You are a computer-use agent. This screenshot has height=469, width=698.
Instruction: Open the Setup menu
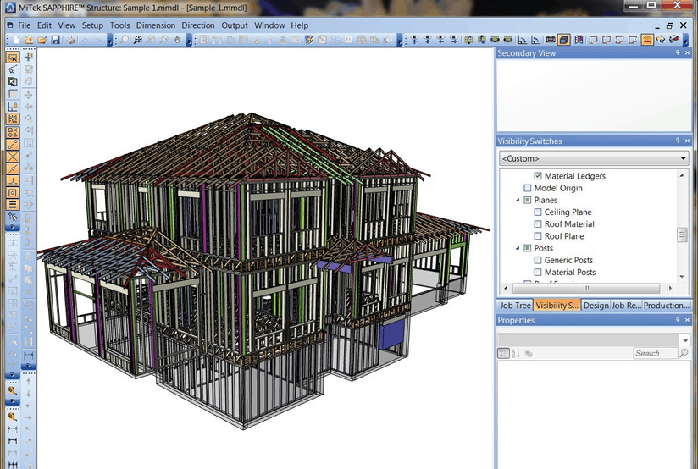92,25
